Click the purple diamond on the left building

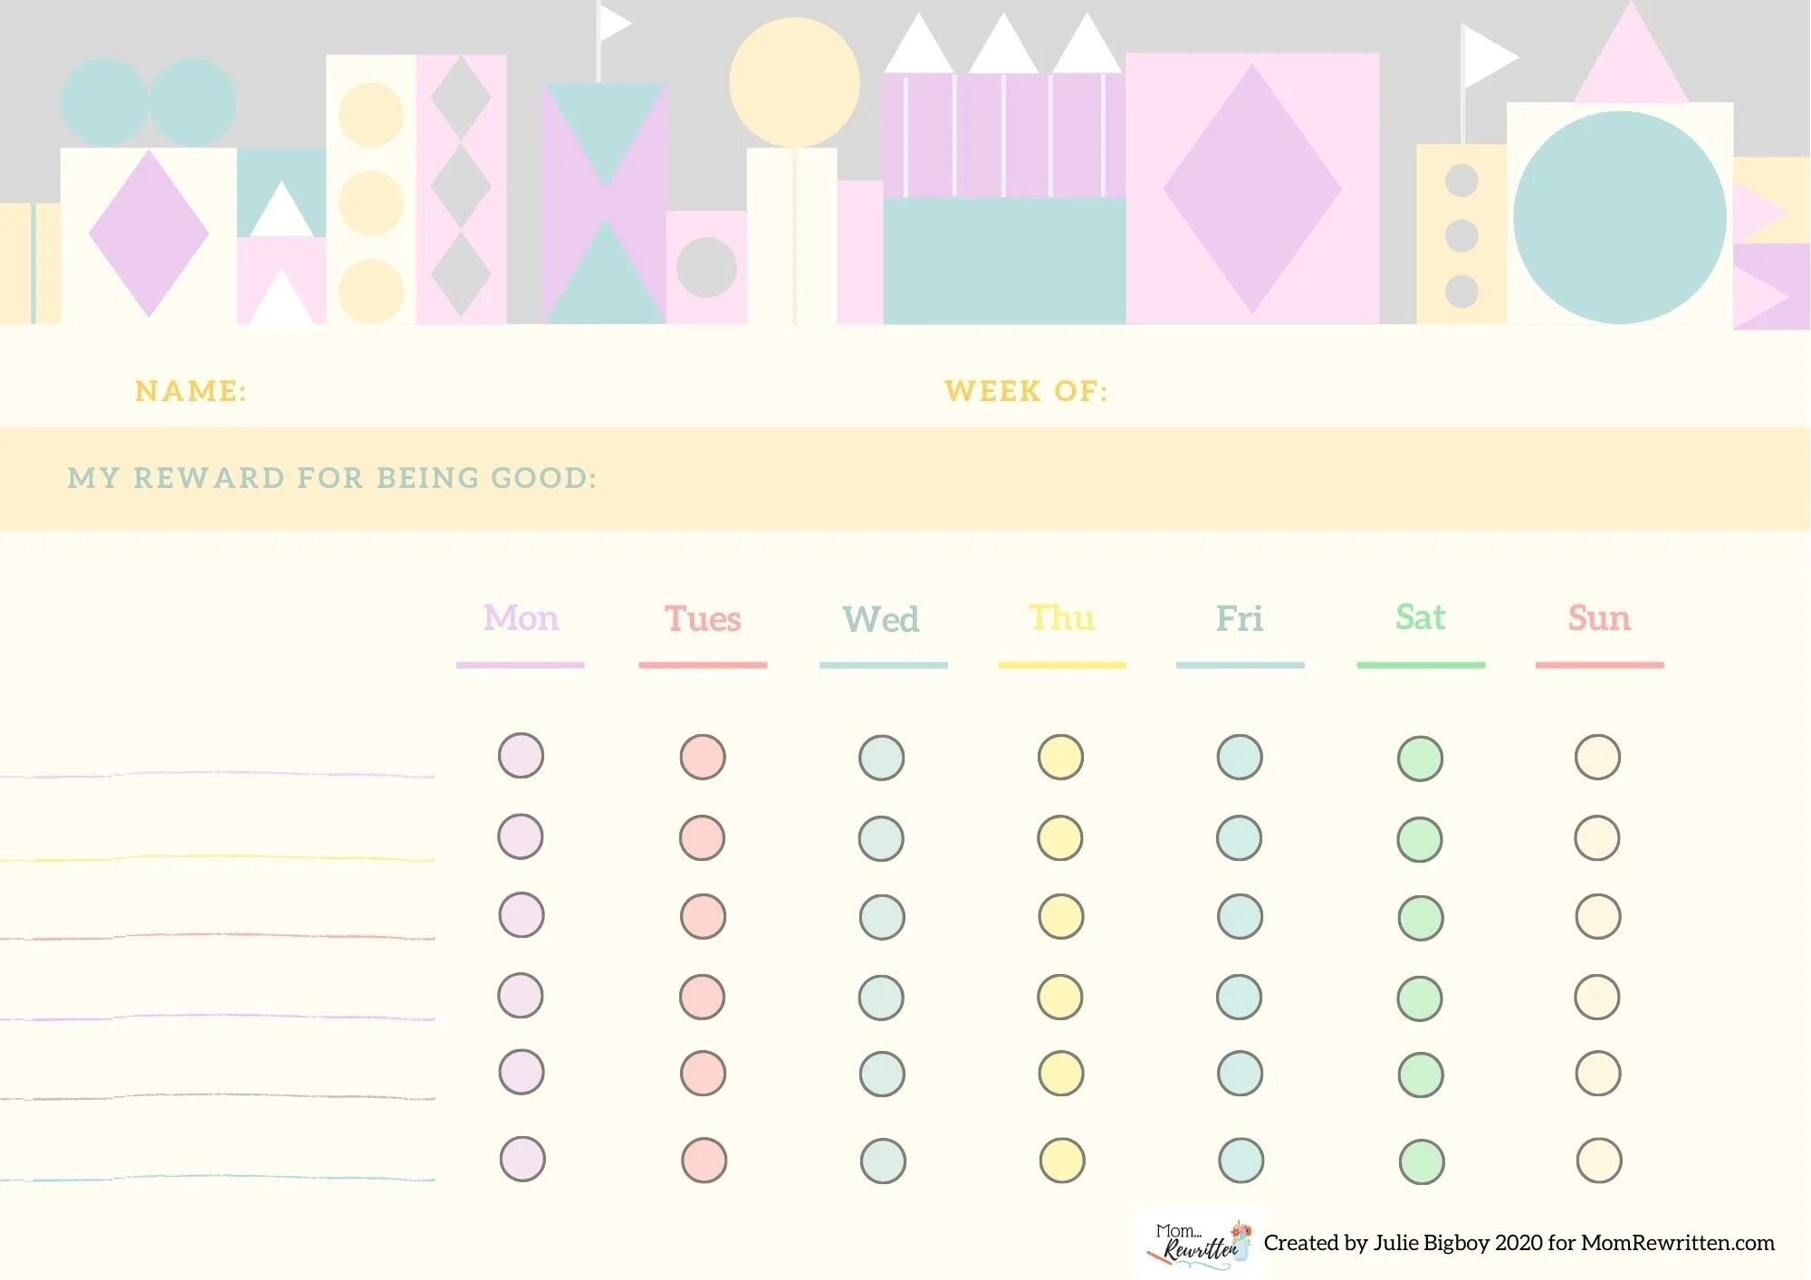(x=149, y=233)
